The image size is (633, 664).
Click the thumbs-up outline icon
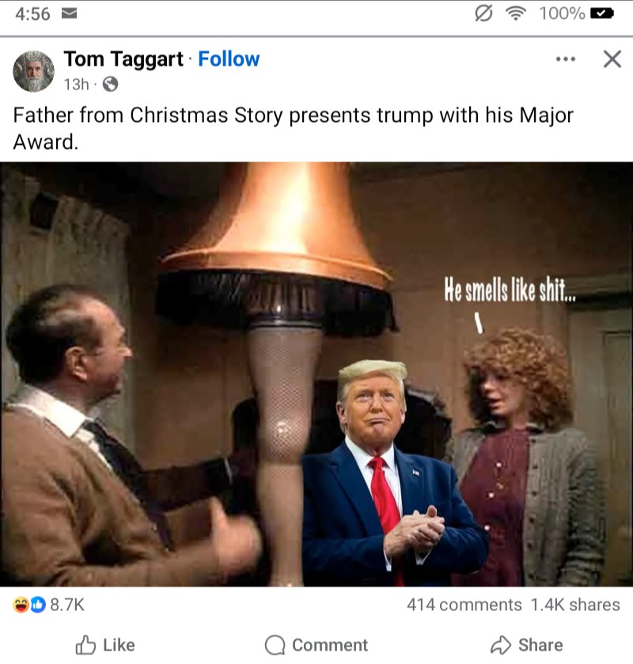[85, 645]
